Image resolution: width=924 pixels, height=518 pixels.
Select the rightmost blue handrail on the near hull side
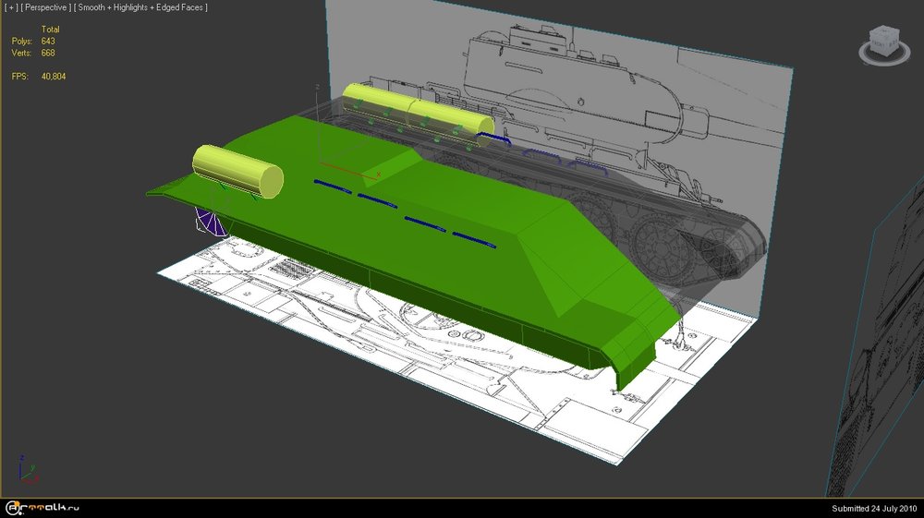(475, 240)
